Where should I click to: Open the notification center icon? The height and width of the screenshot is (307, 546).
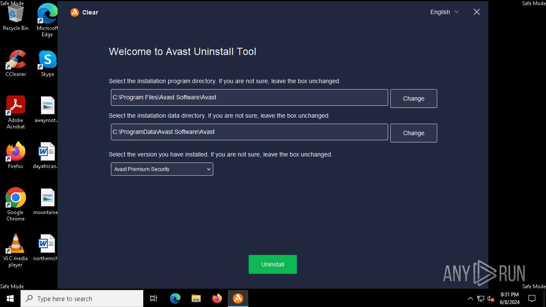click(532, 298)
